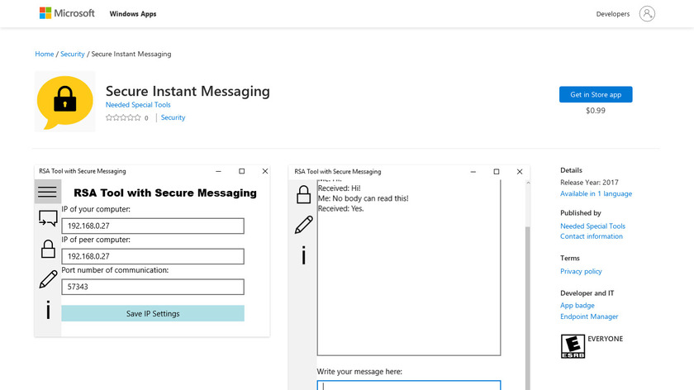Open Endpoint Manager link

(588, 316)
